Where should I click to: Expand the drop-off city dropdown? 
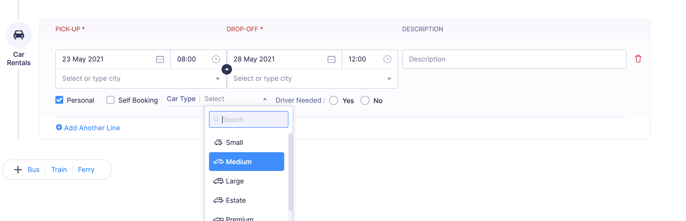point(389,79)
